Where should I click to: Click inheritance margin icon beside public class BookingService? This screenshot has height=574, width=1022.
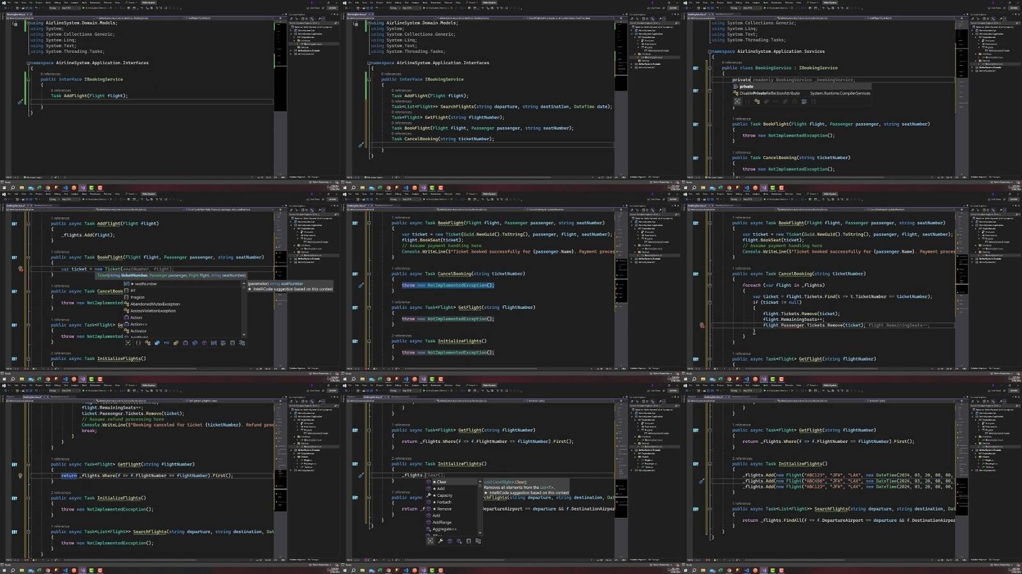[x=696, y=68]
